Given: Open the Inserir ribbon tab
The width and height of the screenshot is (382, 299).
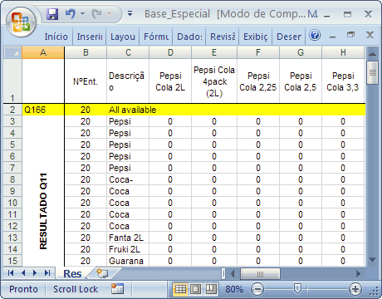Looking at the screenshot, I should pos(90,37).
